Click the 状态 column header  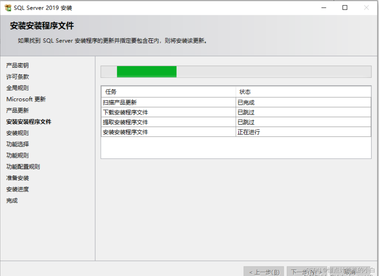(x=303, y=92)
